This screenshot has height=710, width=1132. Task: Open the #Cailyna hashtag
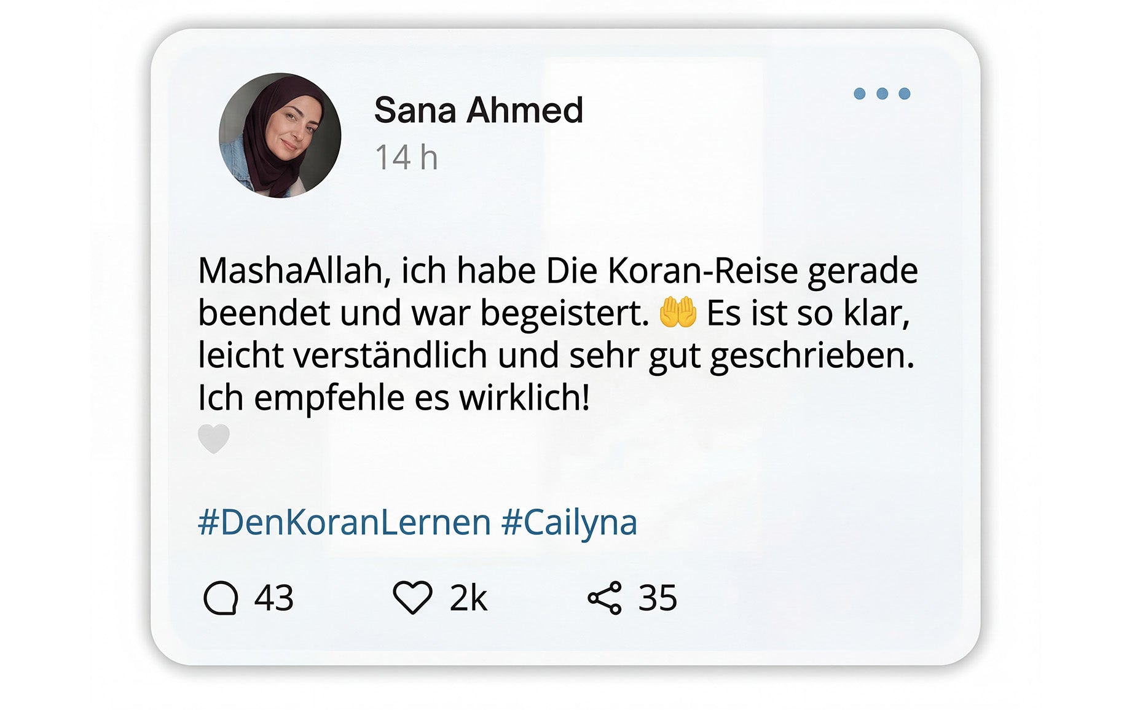569,523
